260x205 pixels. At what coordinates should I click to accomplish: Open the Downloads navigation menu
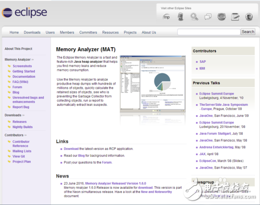coord(32,32)
